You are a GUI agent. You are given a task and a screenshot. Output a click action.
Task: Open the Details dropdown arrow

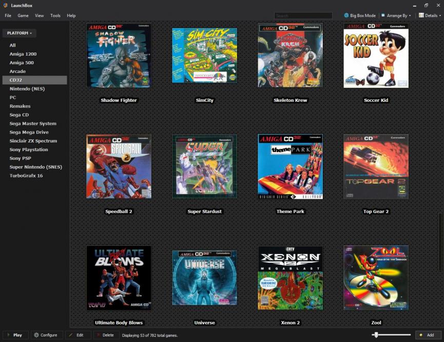[440, 16]
